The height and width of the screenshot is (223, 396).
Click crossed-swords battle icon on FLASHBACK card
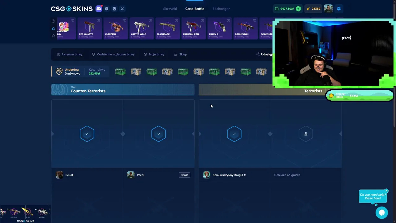[x=177, y=20]
